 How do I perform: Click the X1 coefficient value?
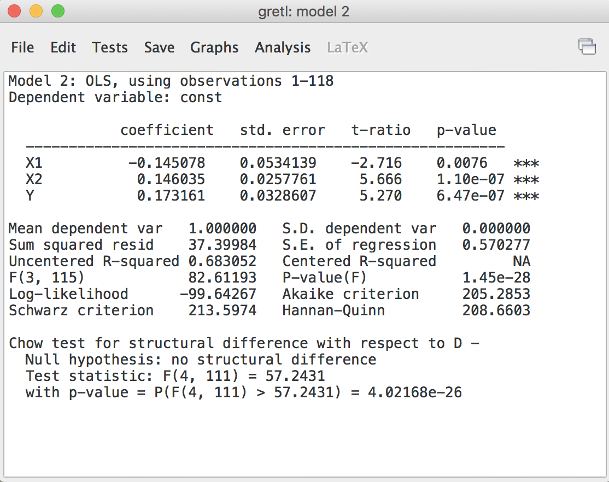(x=167, y=162)
